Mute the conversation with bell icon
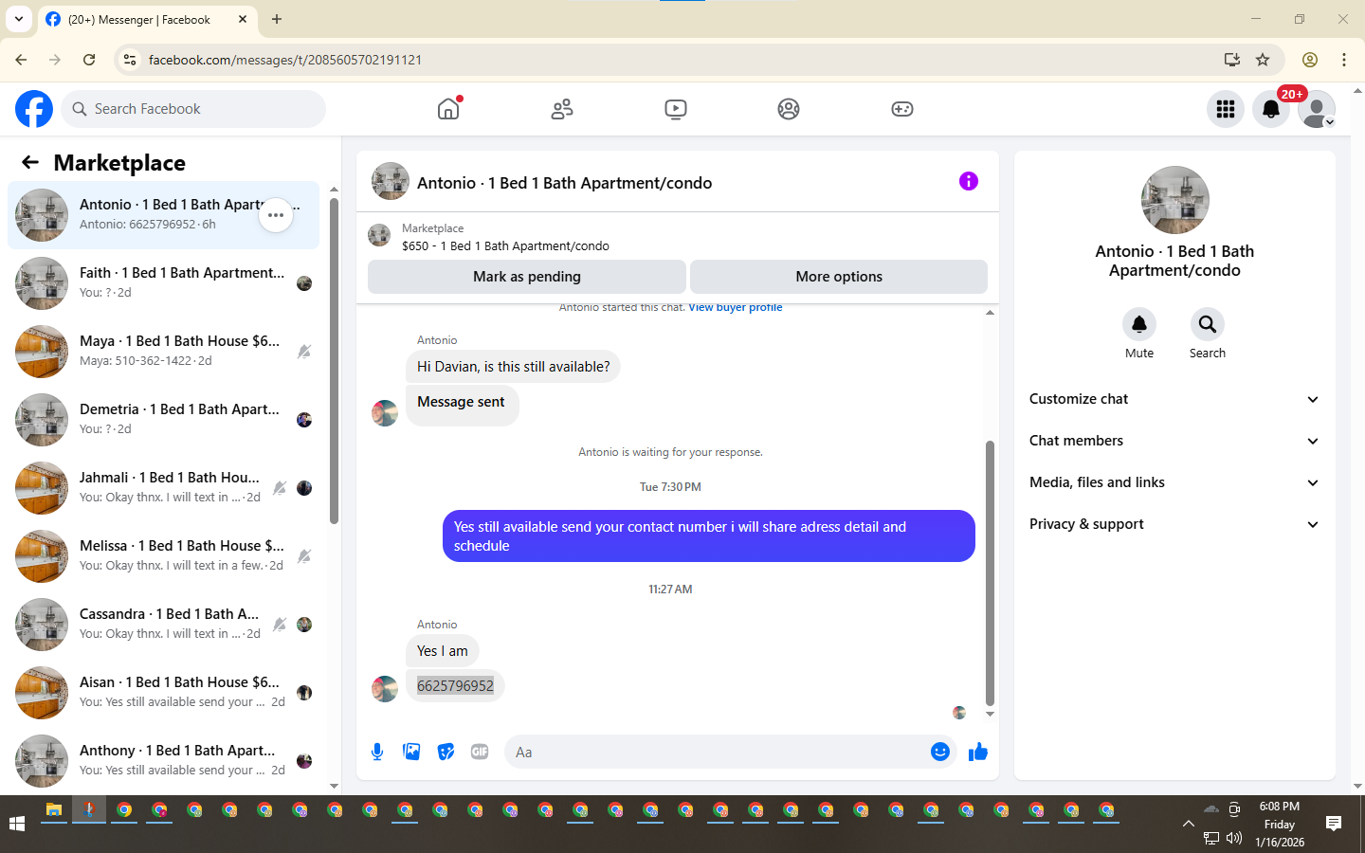This screenshot has height=853, width=1365. [1139, 324]
